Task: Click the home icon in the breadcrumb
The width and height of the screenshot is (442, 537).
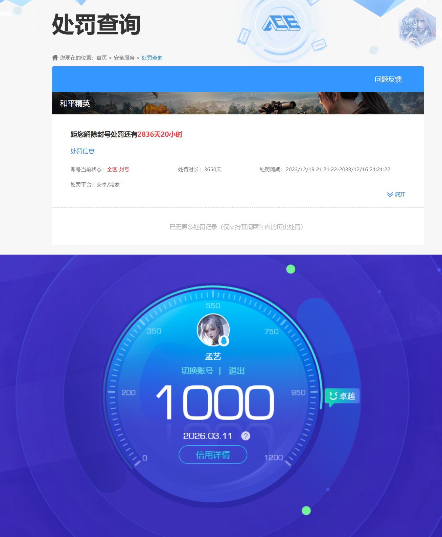Action: tap(55, 58)
